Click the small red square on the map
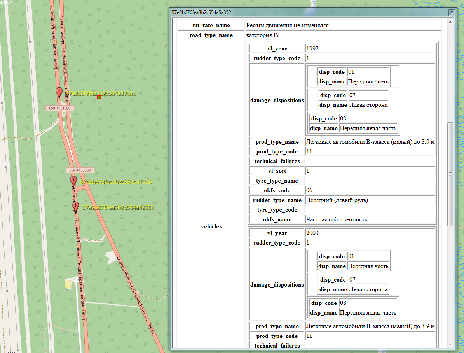The image size is (464, 353). coord(99,97)
